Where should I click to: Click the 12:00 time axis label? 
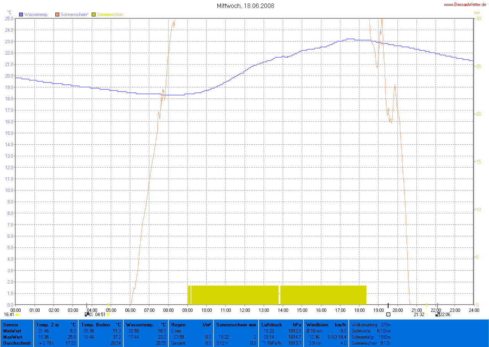(245, 310)
